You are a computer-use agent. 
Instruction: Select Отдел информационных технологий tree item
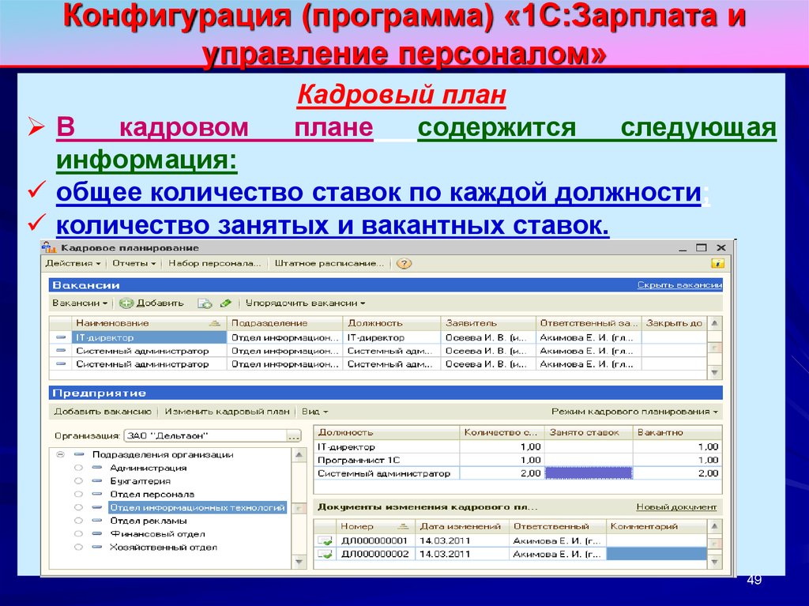198,507
